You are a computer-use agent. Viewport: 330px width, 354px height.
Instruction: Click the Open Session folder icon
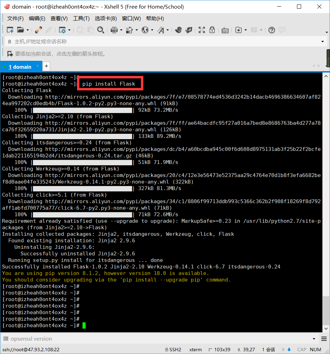coord(20,30)
